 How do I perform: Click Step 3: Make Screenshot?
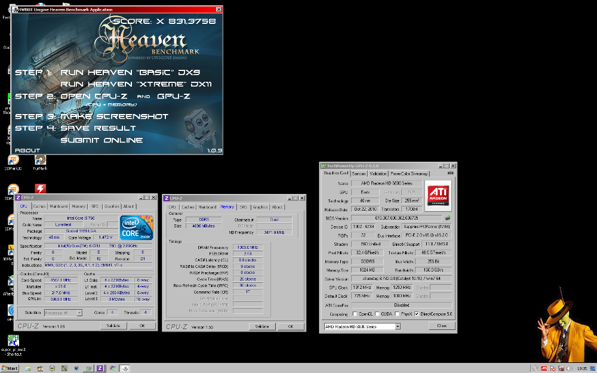[91, 116]
